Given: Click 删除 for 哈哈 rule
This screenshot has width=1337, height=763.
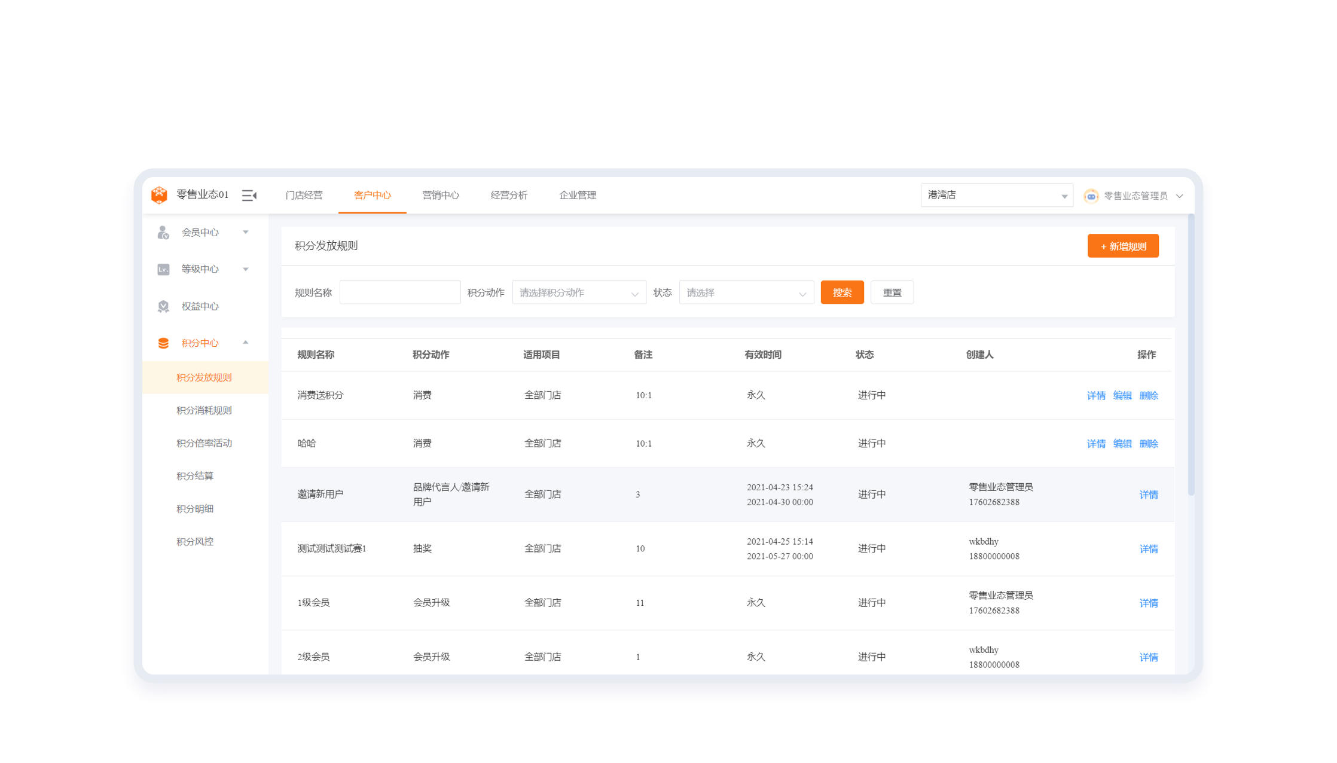Looking at the screenshot, I should tap(1149, 444).
